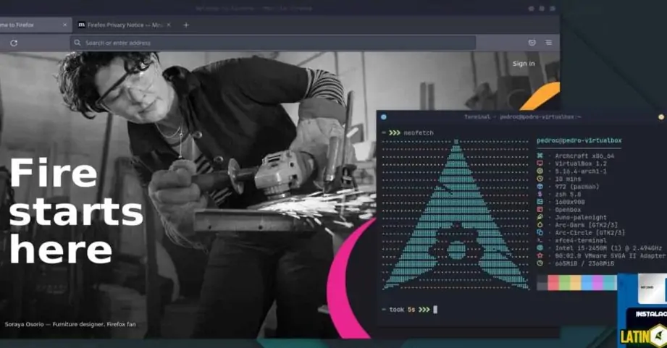Click the zsh 5.8 shell text
This screenshot has height=348, width=667.
(568, 194)
